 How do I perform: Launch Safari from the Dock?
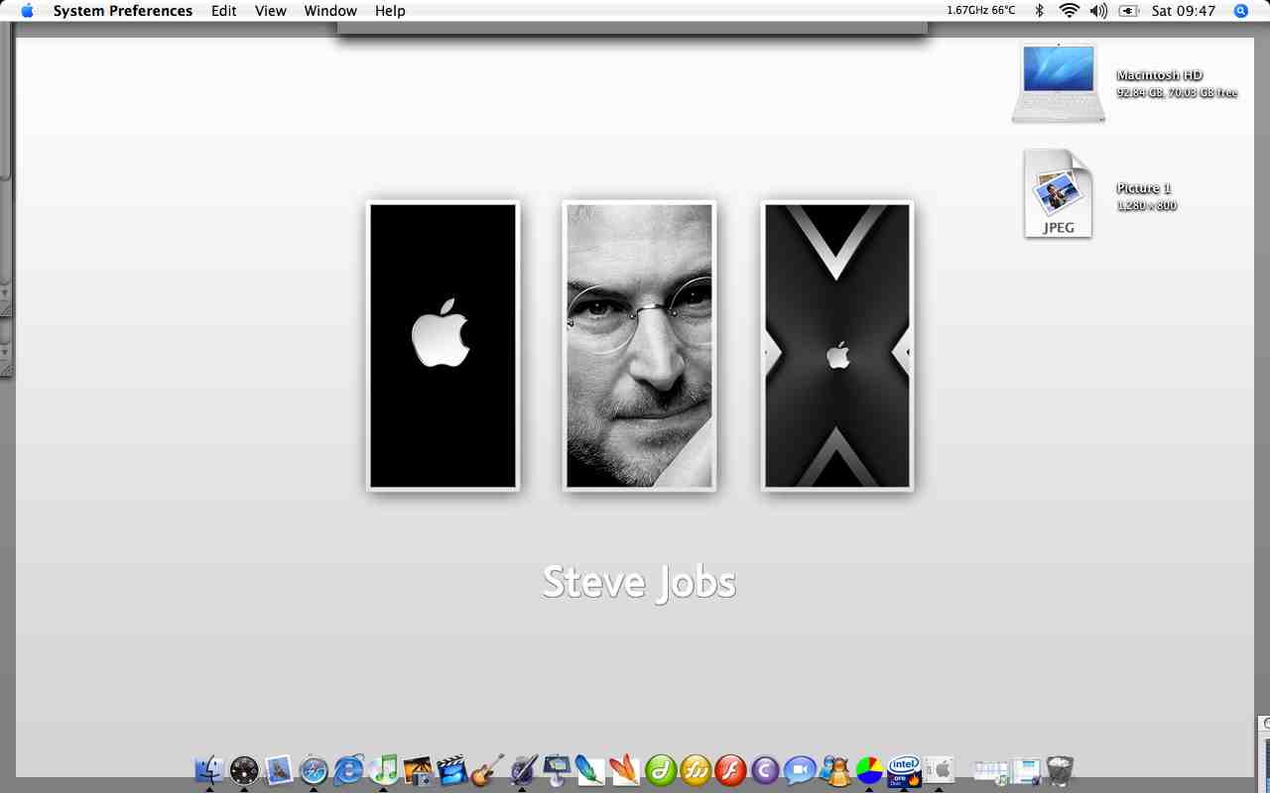[314, 769]
